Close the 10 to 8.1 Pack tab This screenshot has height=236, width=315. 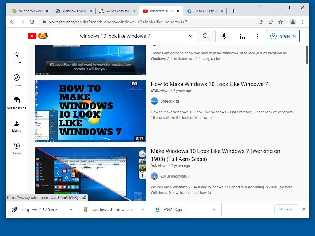click(x=222, y=11)
